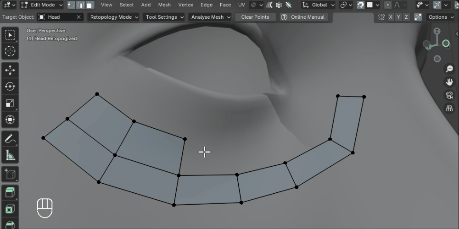459x229 pixels.
Task: Open the Retopology Mode dropdown
Action: click(x=114, y=17)
